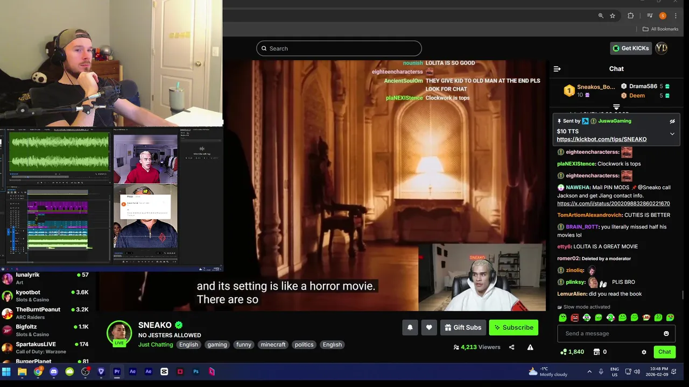Open the Windows Start menu
This screenshot has height=387, width=689.
pos(6,371)
